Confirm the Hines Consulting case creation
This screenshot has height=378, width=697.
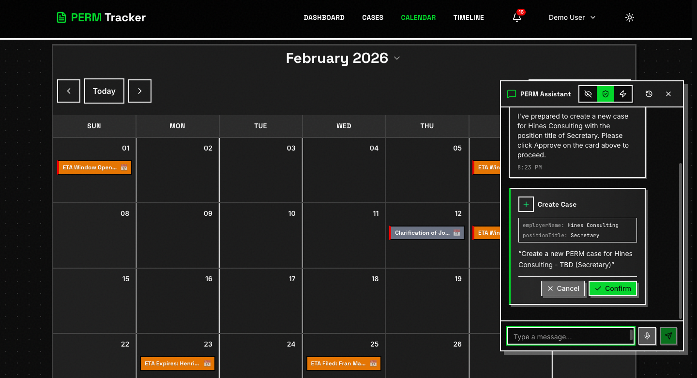pyautogui.click(x=613, y=288)
